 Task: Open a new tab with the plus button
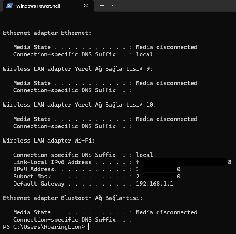pyautogui.click(x=102, y=6)
